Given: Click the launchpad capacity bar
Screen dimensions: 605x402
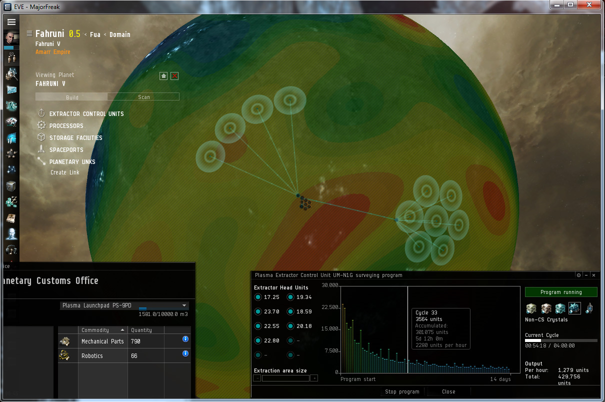Looking at the screenshot, I should click(x=163, y=309).
